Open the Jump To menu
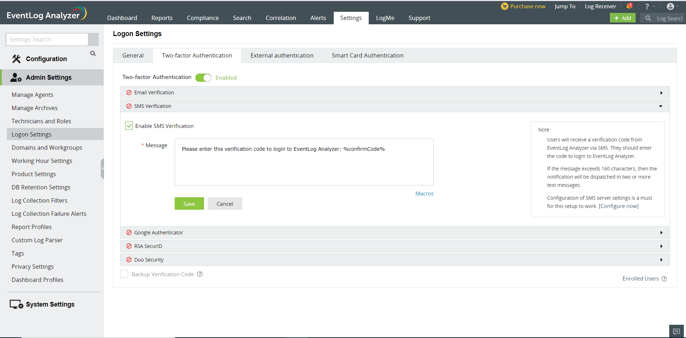Image resolution: width=686 pixels, height=338 pixels. coord(565,6)
